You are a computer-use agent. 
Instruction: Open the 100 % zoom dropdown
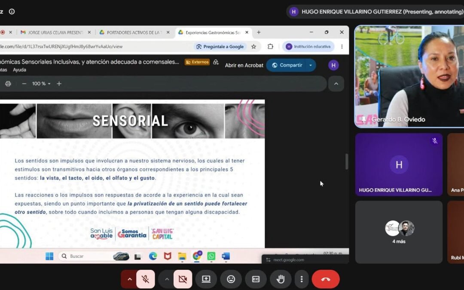click(41, 84)
